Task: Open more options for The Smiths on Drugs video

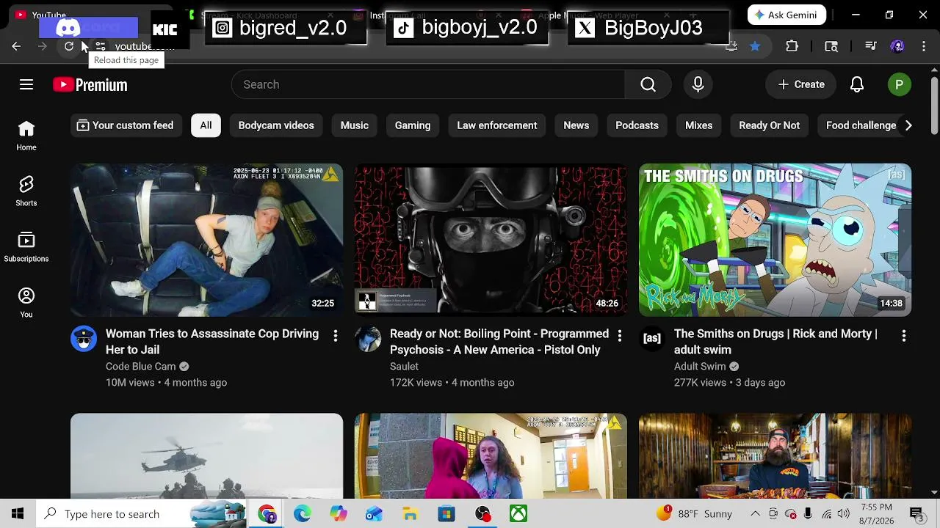Action: coord(904,335)
